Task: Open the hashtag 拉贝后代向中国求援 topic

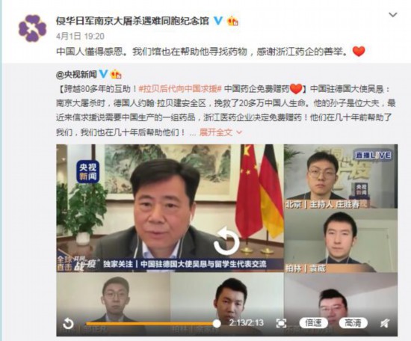Action: [180, 89]
